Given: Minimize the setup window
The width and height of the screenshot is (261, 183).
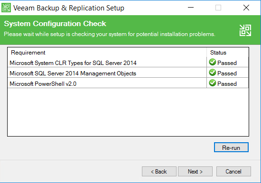Looking at the screenshot, I should click(x=191, y=8).
